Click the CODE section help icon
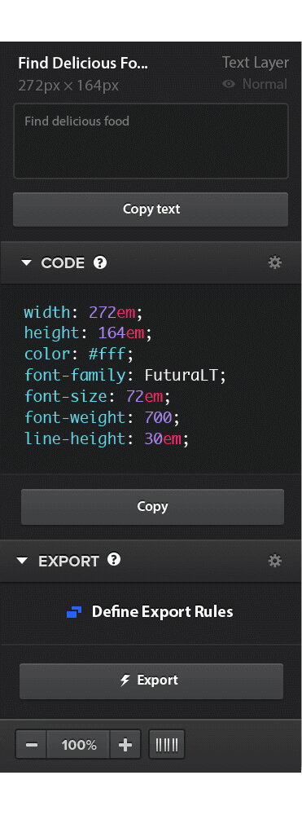Image resolution: width=302 pixels, height=815 pixels. click(x=100, y=262)
